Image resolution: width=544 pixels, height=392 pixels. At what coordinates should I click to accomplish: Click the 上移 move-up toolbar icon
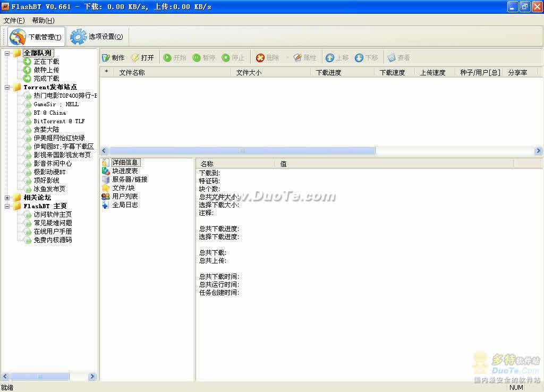coord(330,57)
